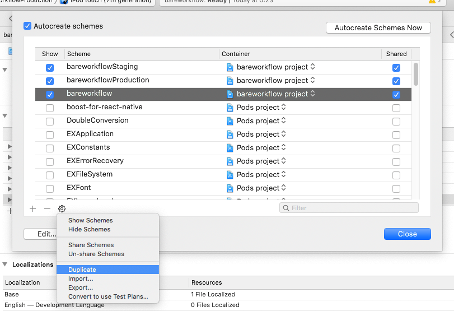Open container dropdown for bareworkflowStaging
454x311 pixels.
coord(313,67)
